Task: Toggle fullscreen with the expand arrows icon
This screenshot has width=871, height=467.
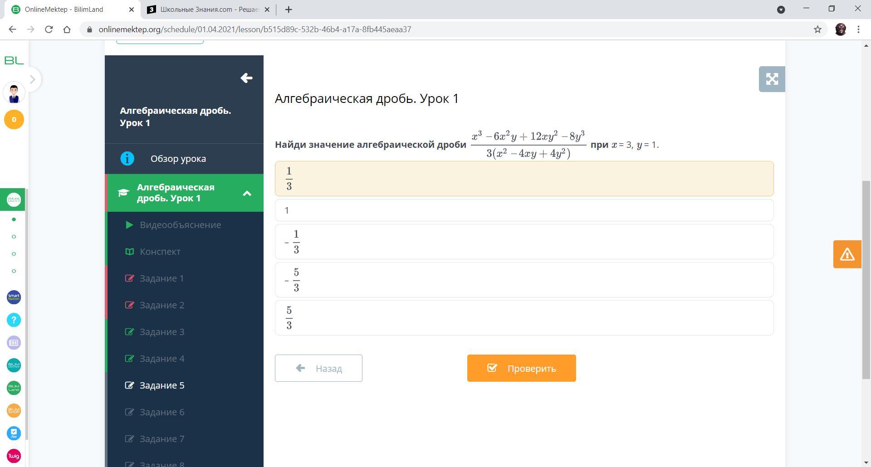Action: pos(772,79)
